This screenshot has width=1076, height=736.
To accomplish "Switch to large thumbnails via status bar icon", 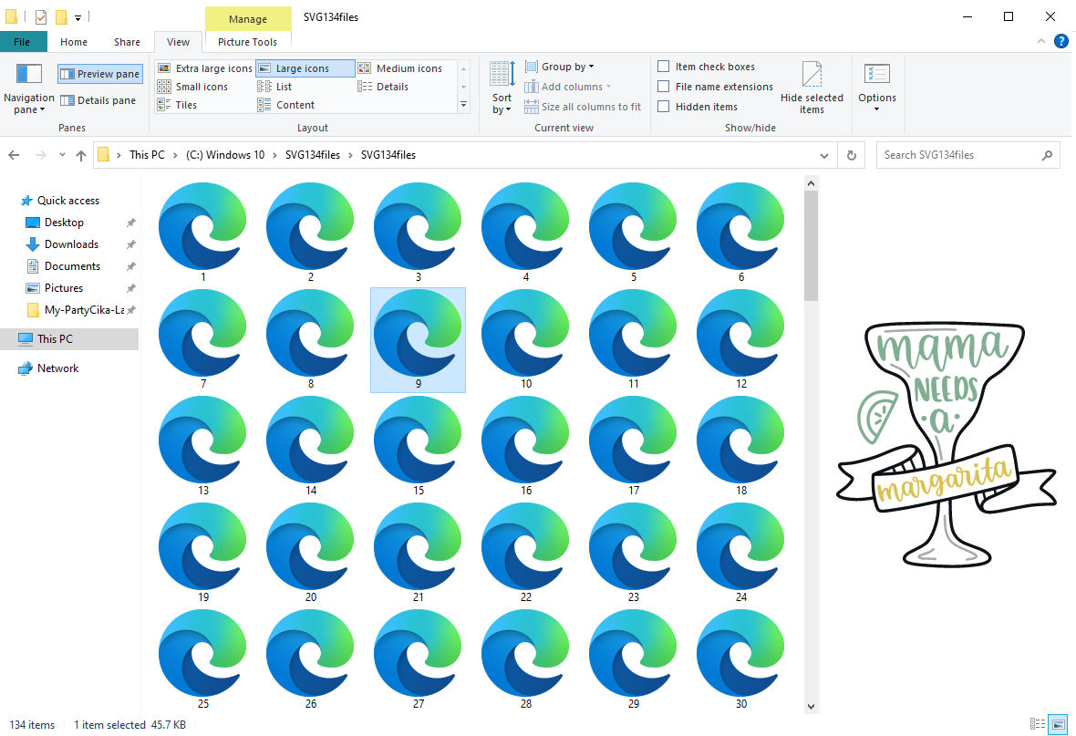I will click(x=1059, y=724).
